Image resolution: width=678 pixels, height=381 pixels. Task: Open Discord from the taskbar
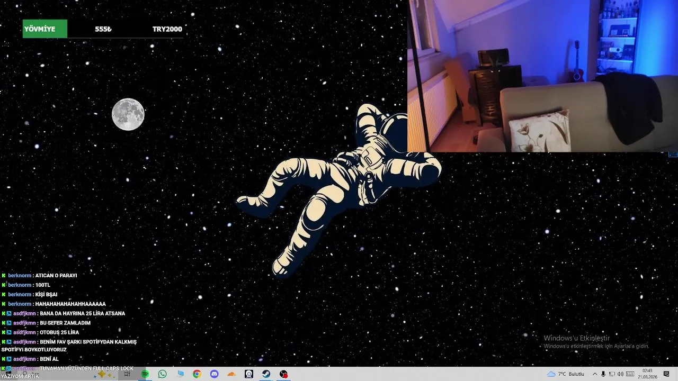click(215, 374)
